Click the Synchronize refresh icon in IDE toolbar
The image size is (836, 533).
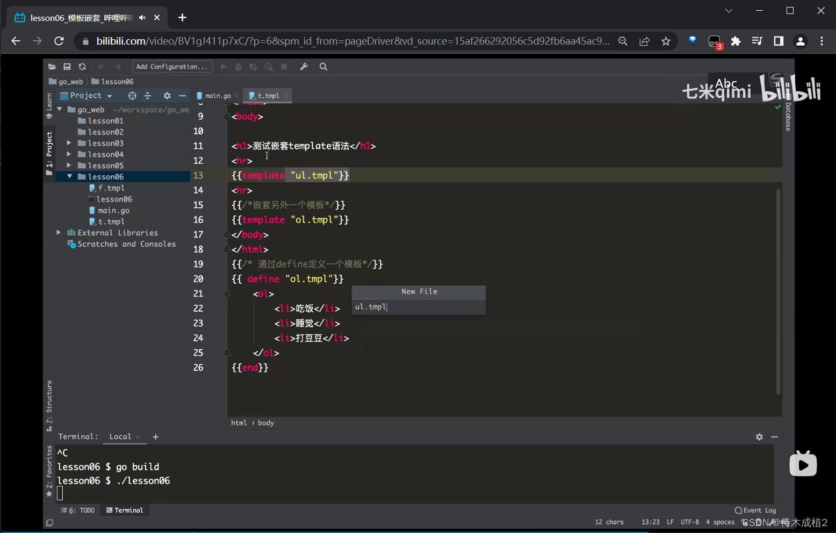pos(82,67)
